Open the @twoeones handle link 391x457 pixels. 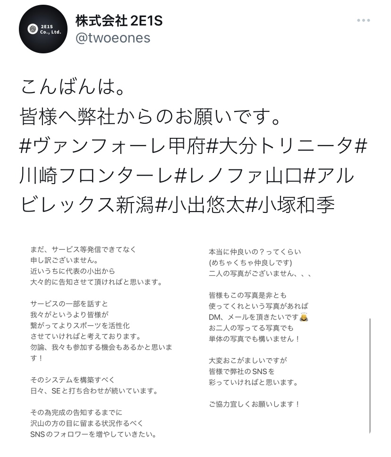(113, 38)
